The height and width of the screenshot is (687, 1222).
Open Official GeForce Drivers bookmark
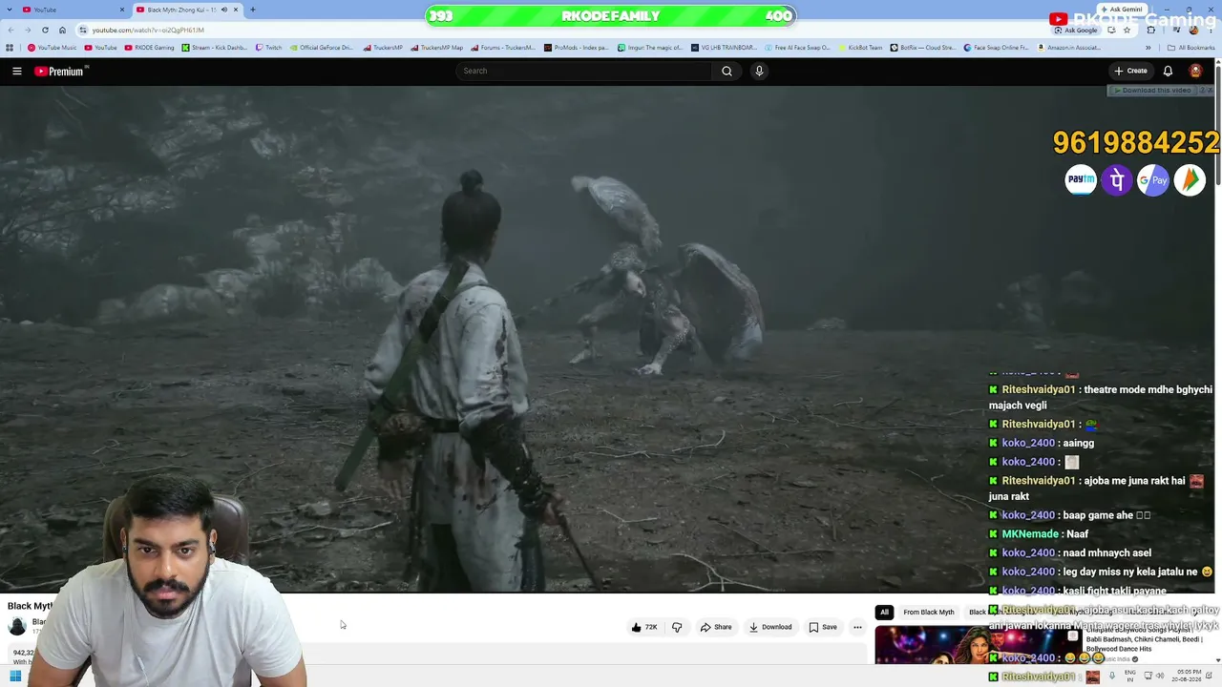(x=321, y=48)
